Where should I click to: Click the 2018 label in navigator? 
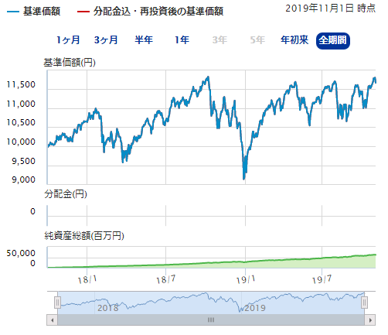pyautogui.click(x=108, y=308)
